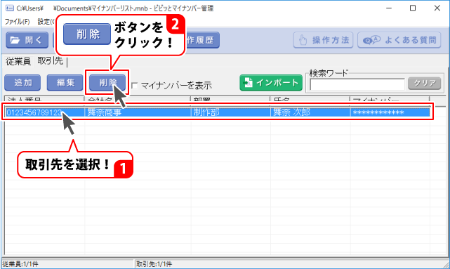
Task: Click the hand pointer icon on 操作方法
Action: 303,40
